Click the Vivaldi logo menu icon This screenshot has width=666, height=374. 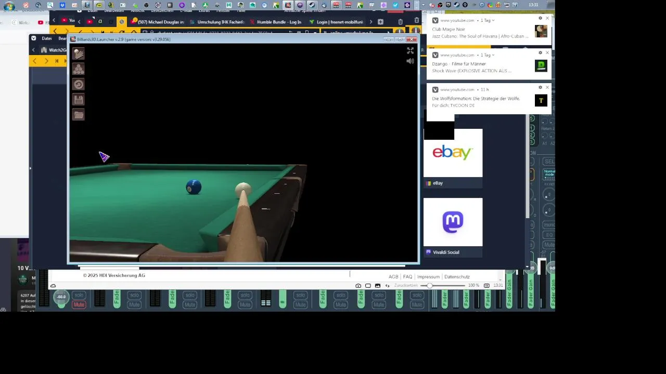point(34,38)
